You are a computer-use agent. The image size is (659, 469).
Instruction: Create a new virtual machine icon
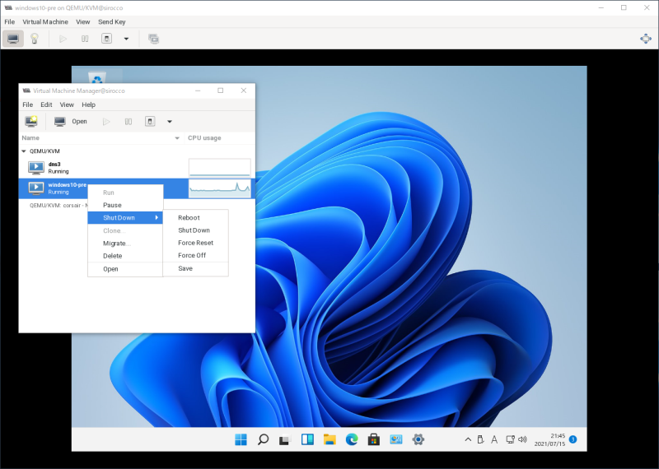[x=31, y=121]
